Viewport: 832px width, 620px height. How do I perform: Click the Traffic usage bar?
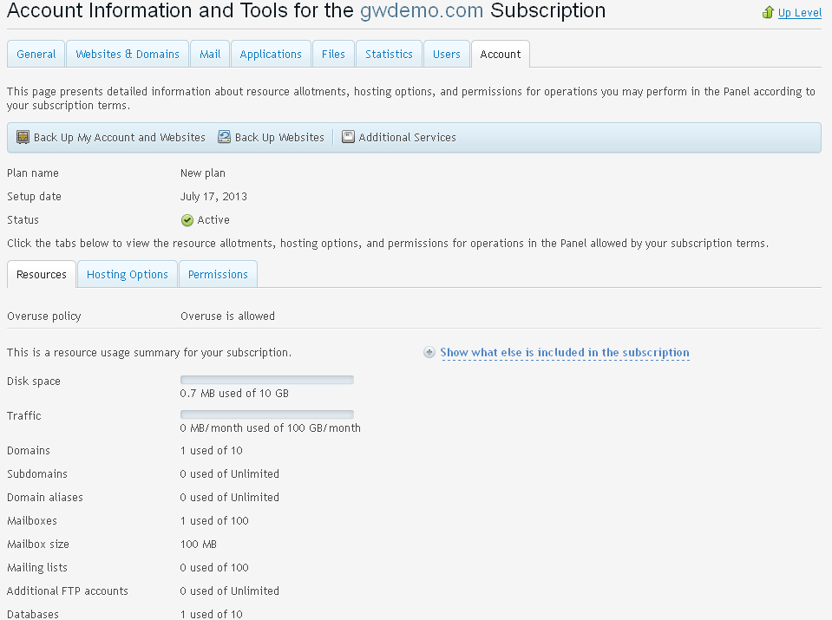[x=267, y=414]
